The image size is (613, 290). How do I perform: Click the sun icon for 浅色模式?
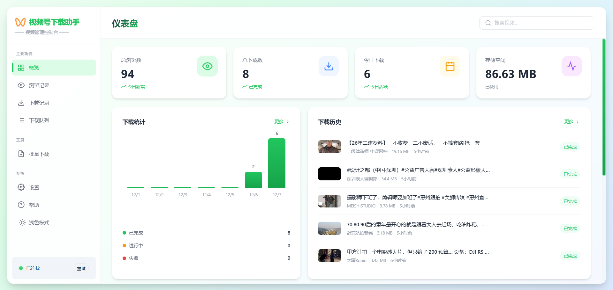tap(22, 222)
